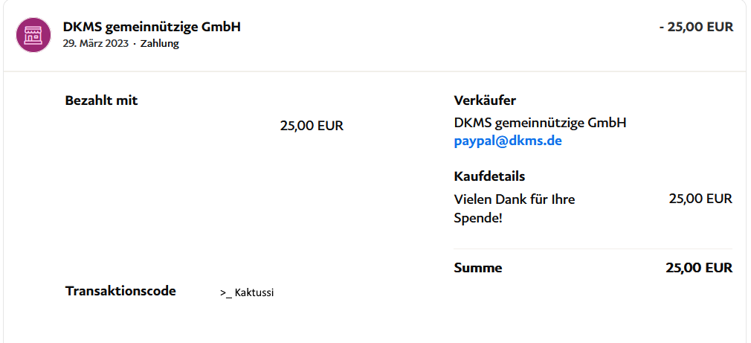Select the amount under Bezahlt mit

(312, 126)
